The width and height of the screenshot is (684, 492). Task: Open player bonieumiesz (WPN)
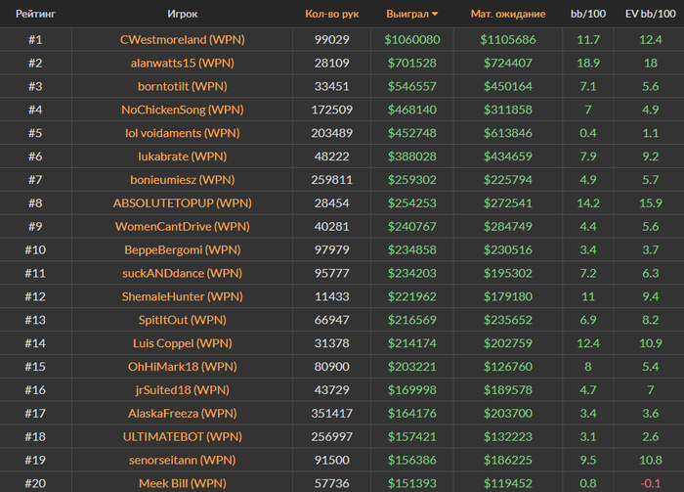pyautogui.click(x=183, y=180)
